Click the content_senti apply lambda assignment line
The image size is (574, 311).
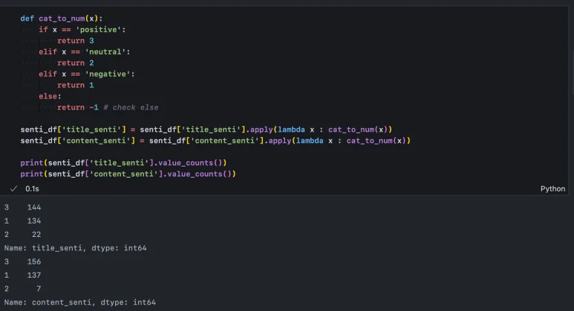215,140
